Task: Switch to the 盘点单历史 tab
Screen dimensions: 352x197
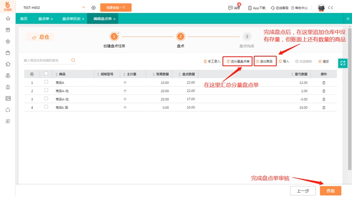Action: [x=71, y=19]
